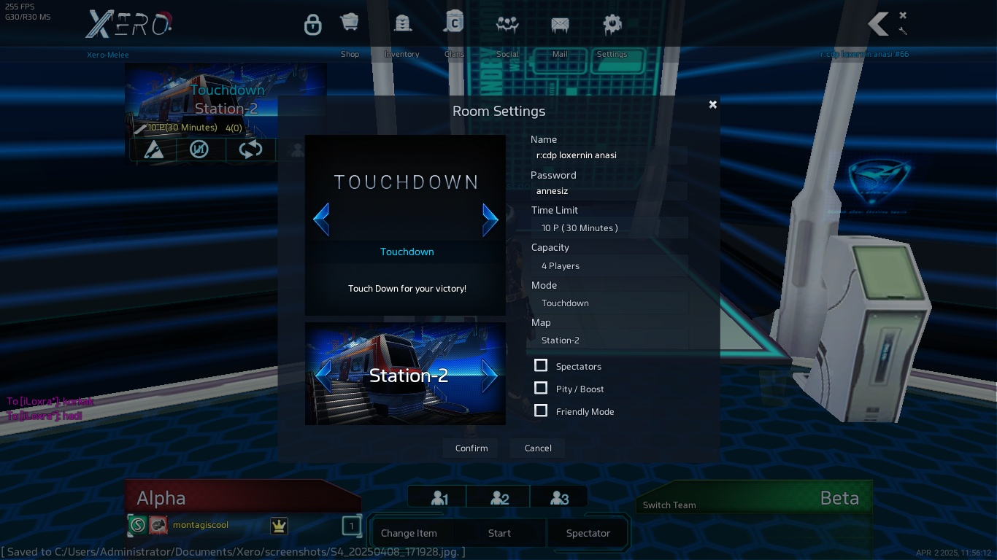
Task: Select the Spectator tab
Action: [588, 533]
